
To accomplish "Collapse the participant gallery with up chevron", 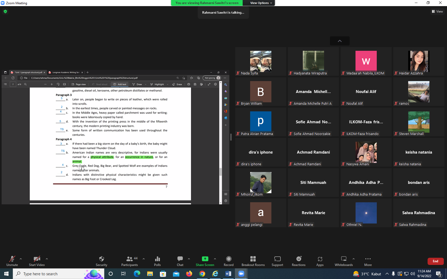I will tap(340, 41).
